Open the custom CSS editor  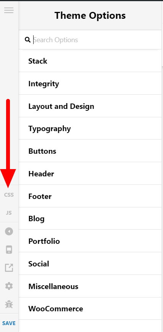(9, 195)
